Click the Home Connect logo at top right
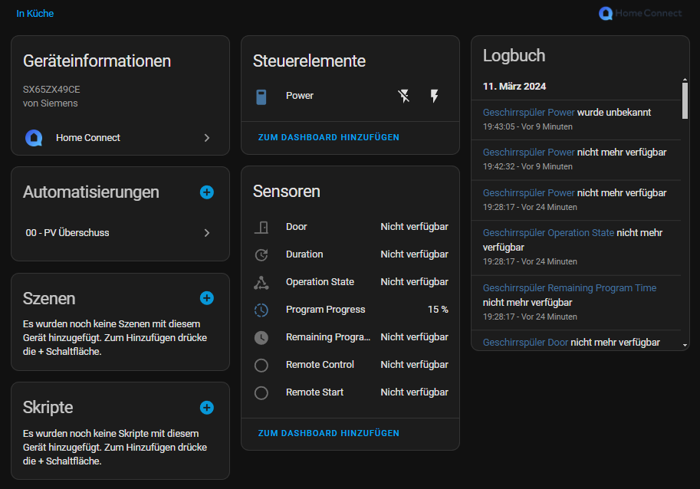The height and width of the screenshot is (489, 700). click(639, 13)
